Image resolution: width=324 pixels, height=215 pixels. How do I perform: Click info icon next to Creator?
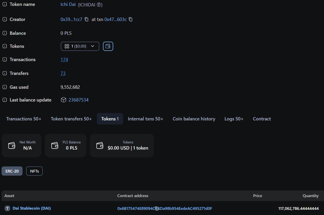click(5, 19)
